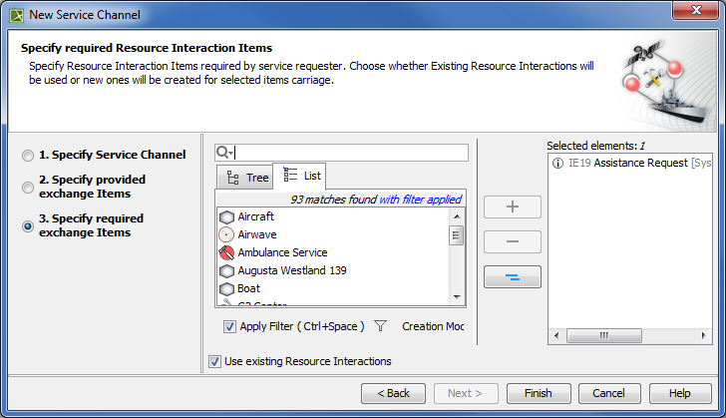
Task: Select the Aircraft list row
Action: pyautogui.click(x=333, y=216)
